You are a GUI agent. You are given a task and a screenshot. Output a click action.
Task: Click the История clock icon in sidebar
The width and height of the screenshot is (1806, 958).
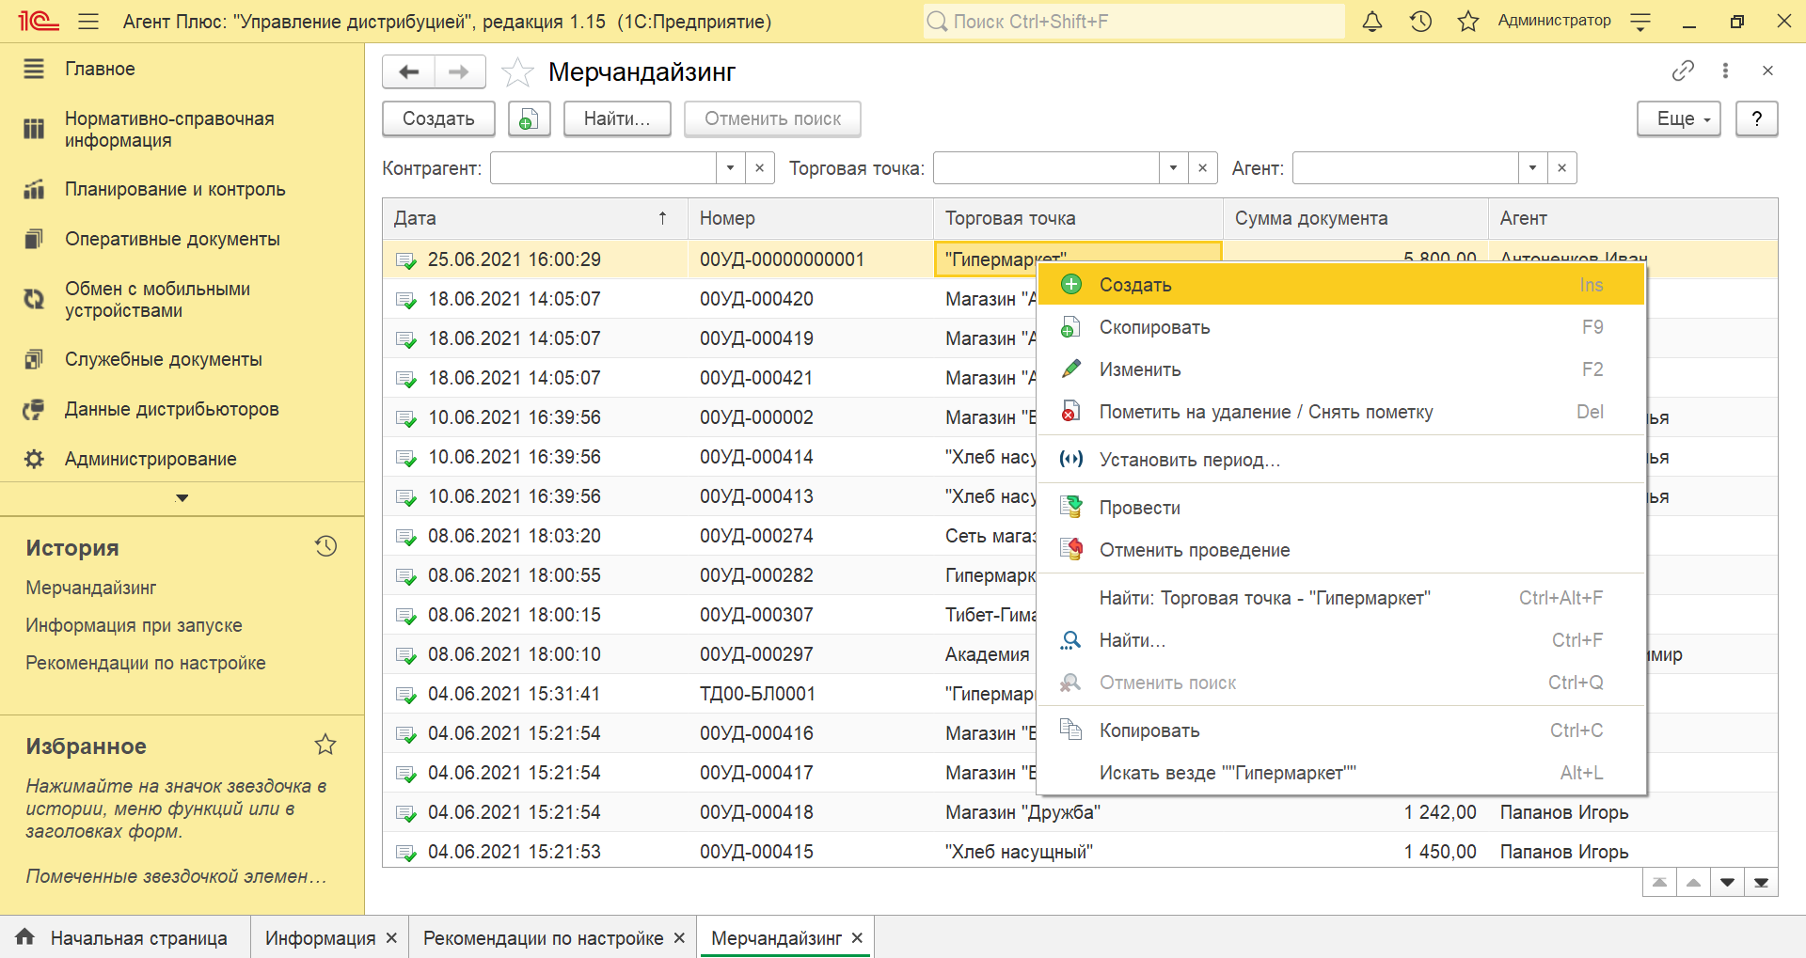coord(325,546)
